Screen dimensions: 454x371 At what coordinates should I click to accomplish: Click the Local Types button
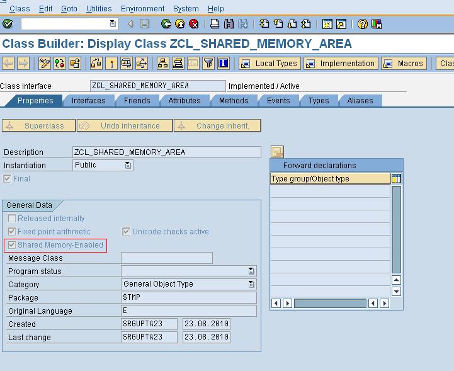[x=270, y=64]
